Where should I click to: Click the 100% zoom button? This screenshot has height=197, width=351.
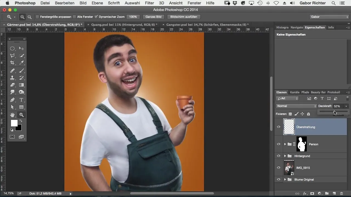click(133, 17)
